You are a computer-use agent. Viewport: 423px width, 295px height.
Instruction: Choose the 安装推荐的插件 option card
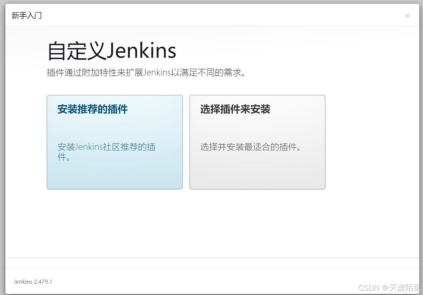pyautogui.click(x=115, y=142)
